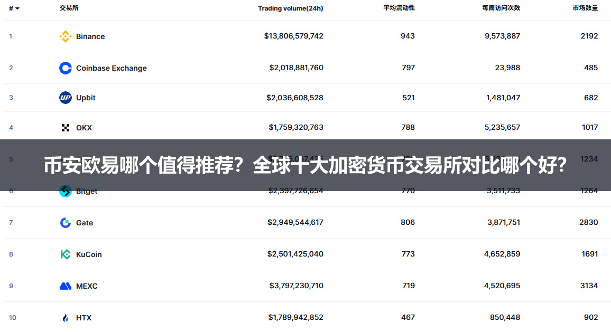Sort by Trading volume(24h) column header
The image size is (611, 332).
coord(290,8)
